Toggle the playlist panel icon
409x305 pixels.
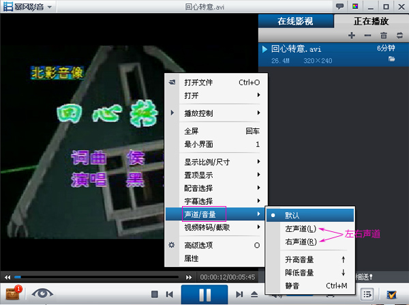[367, 294]
